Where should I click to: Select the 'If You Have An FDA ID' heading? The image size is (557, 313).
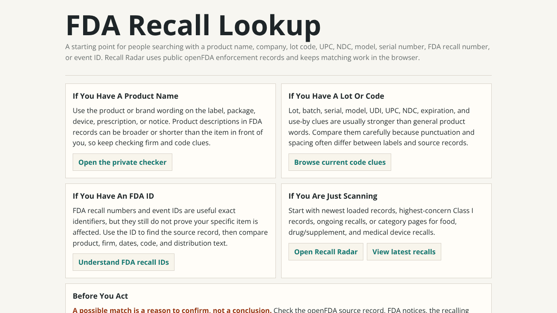[113, 196]
